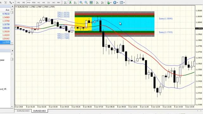Switch to D1 timeframe
This screenshot has height=114, width=203.
click(49, 3)
